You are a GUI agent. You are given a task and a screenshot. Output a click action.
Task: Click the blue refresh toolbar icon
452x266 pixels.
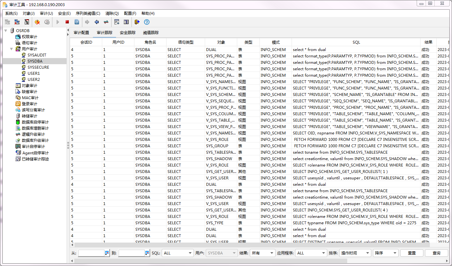coord(77,22)
